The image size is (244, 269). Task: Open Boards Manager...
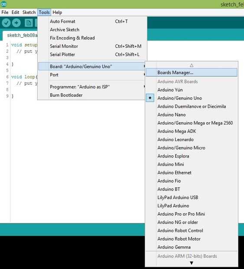point(192,72)
